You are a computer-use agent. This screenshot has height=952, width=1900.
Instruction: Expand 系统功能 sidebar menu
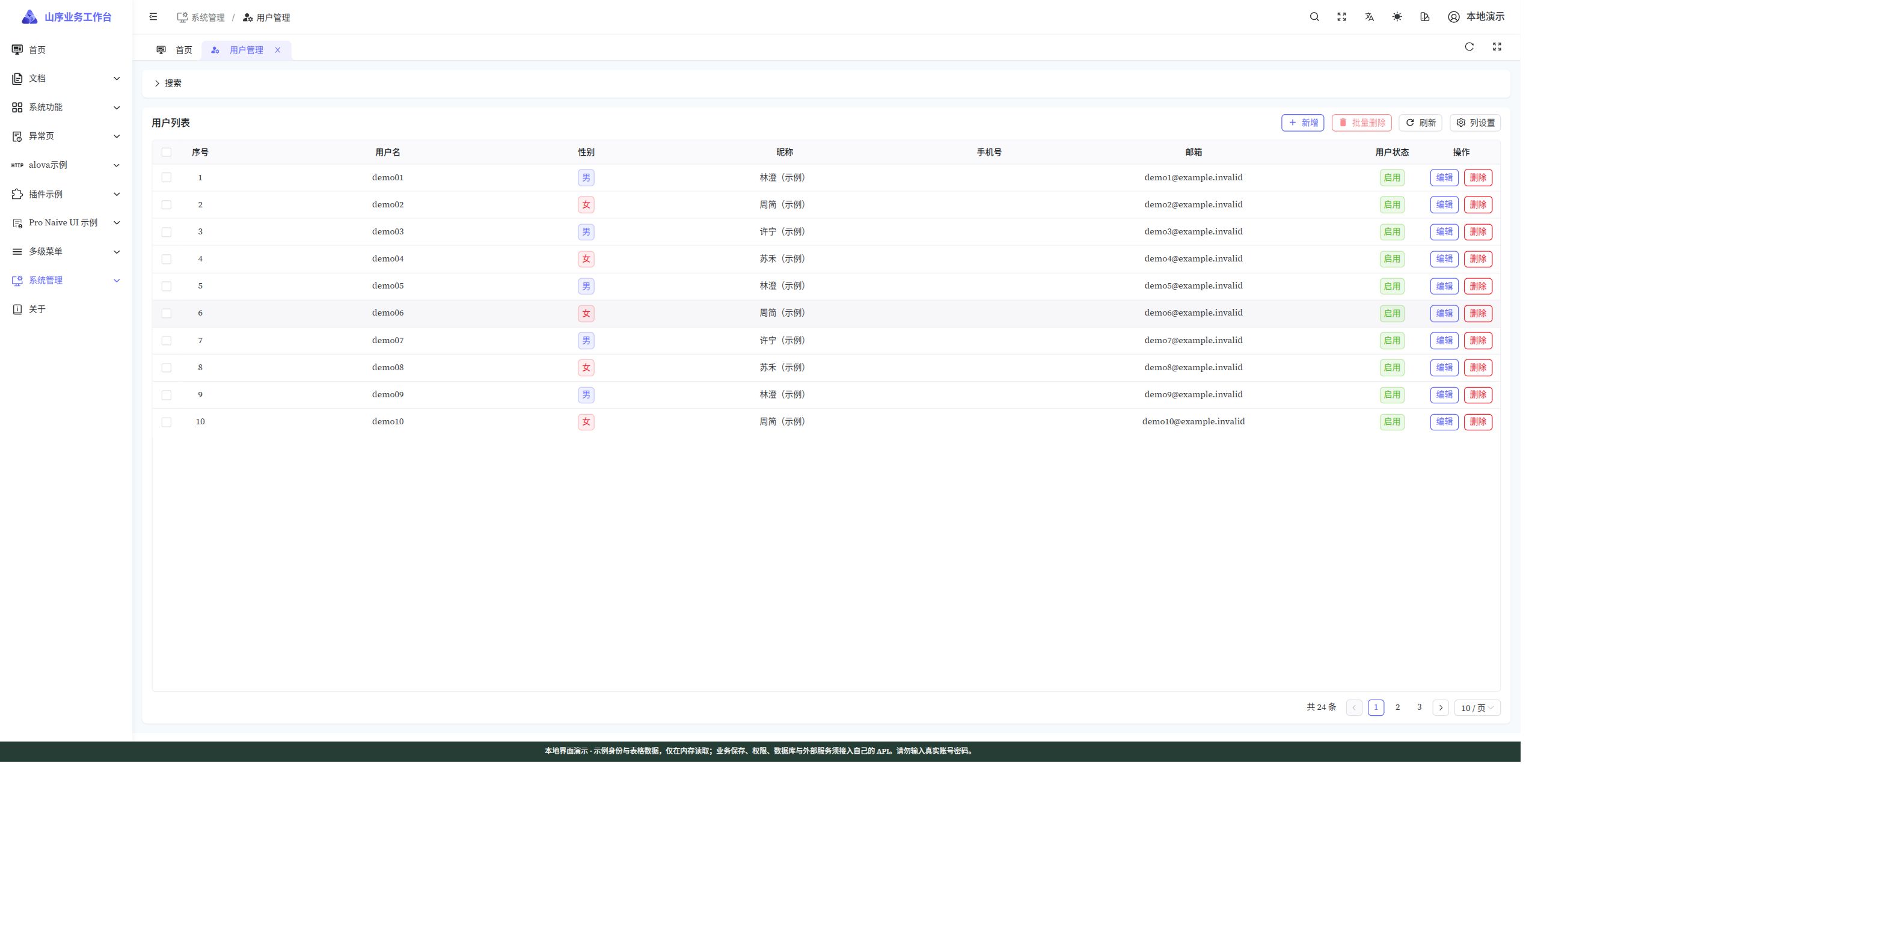pos(66,108)
